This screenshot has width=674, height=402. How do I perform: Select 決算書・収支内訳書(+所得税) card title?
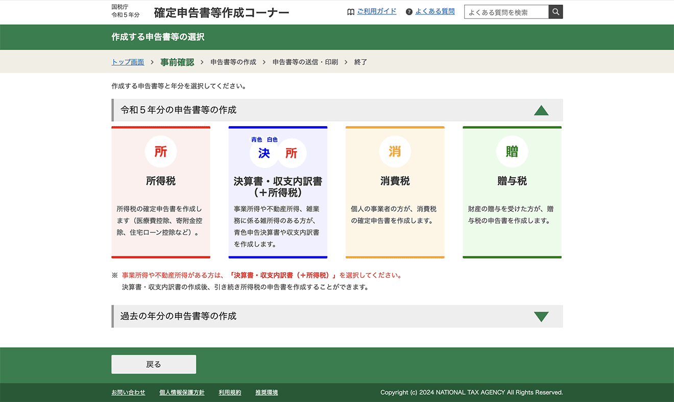[x=278, y=187]
